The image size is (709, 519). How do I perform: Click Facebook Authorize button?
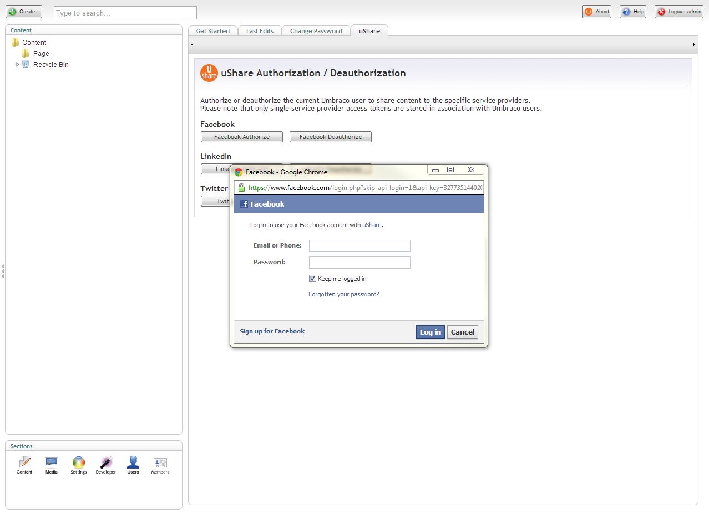[x=242, y=137]
